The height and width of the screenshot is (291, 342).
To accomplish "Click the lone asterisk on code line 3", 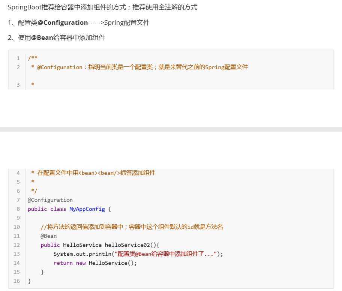I will [33, 84].
